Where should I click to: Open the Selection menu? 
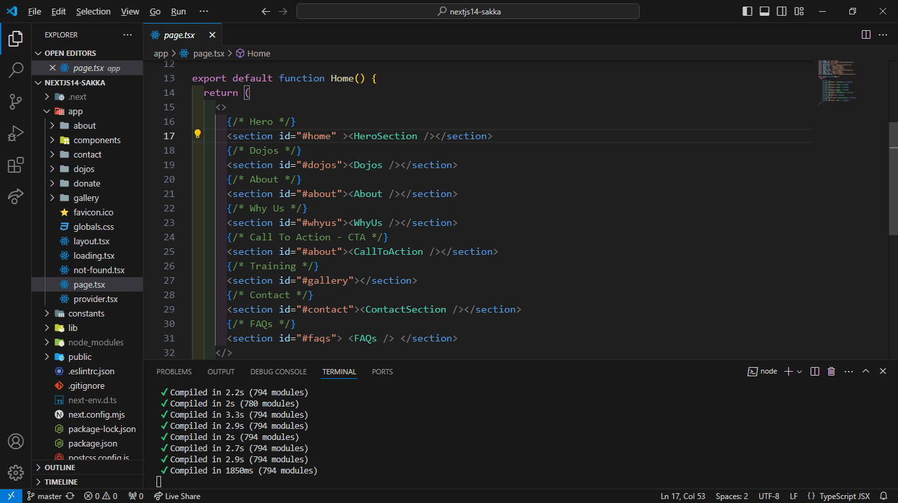(93, 11)
